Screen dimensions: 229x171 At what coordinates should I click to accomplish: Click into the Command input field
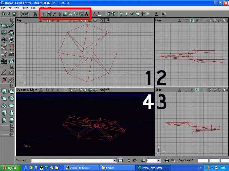point(72,161)
